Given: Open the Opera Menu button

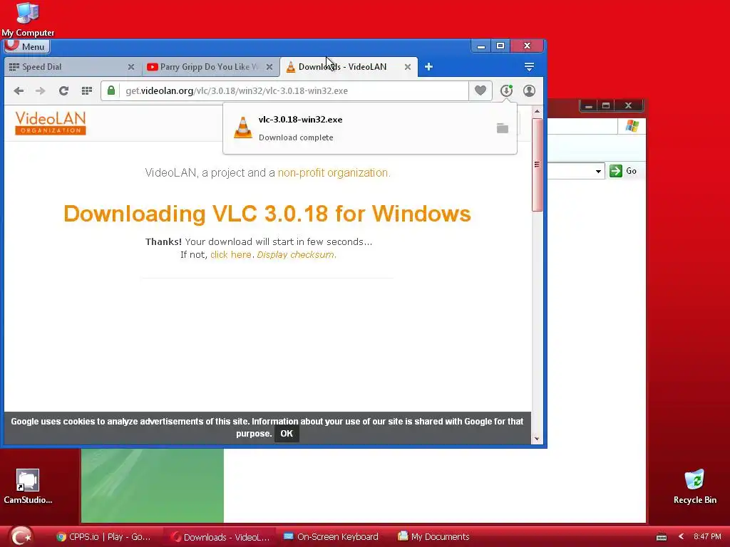Looking at the screenshot, I should pyautogui.click(x=27, y=46).
